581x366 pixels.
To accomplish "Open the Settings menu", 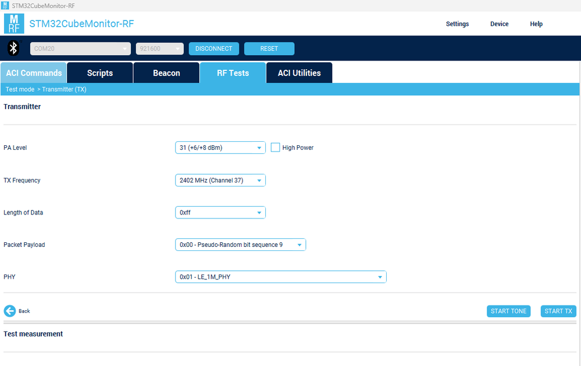I will coord(457,24).
